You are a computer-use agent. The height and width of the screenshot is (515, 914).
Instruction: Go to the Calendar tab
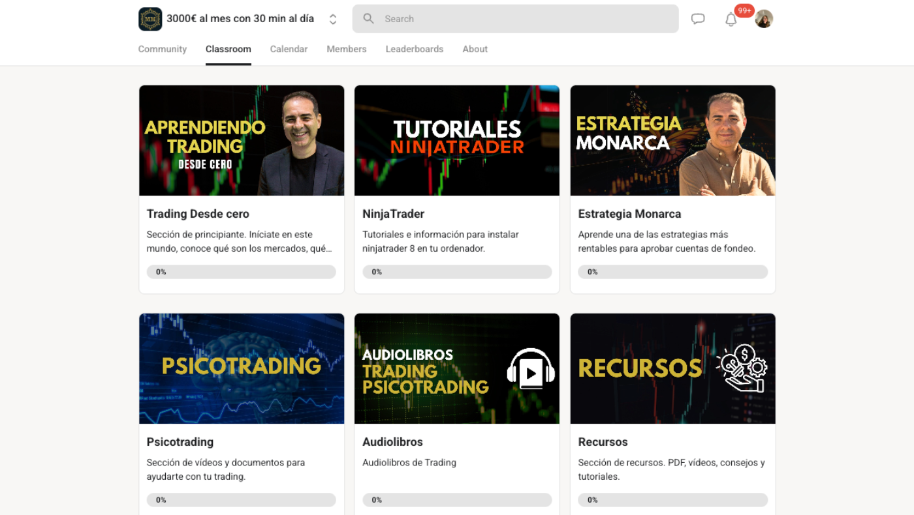289,49
